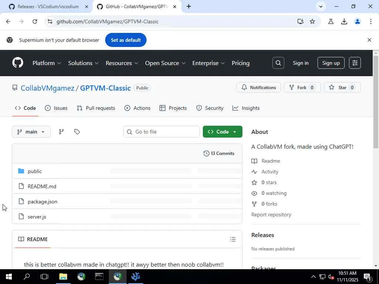Open the appearance settings sliders icon
Viewport: 379px width, 284px height.
[355, 63]
